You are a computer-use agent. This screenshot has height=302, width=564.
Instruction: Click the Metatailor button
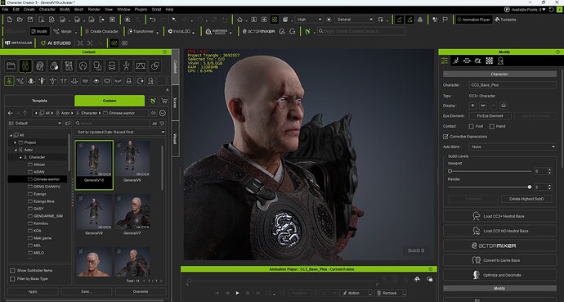(18, 43)
